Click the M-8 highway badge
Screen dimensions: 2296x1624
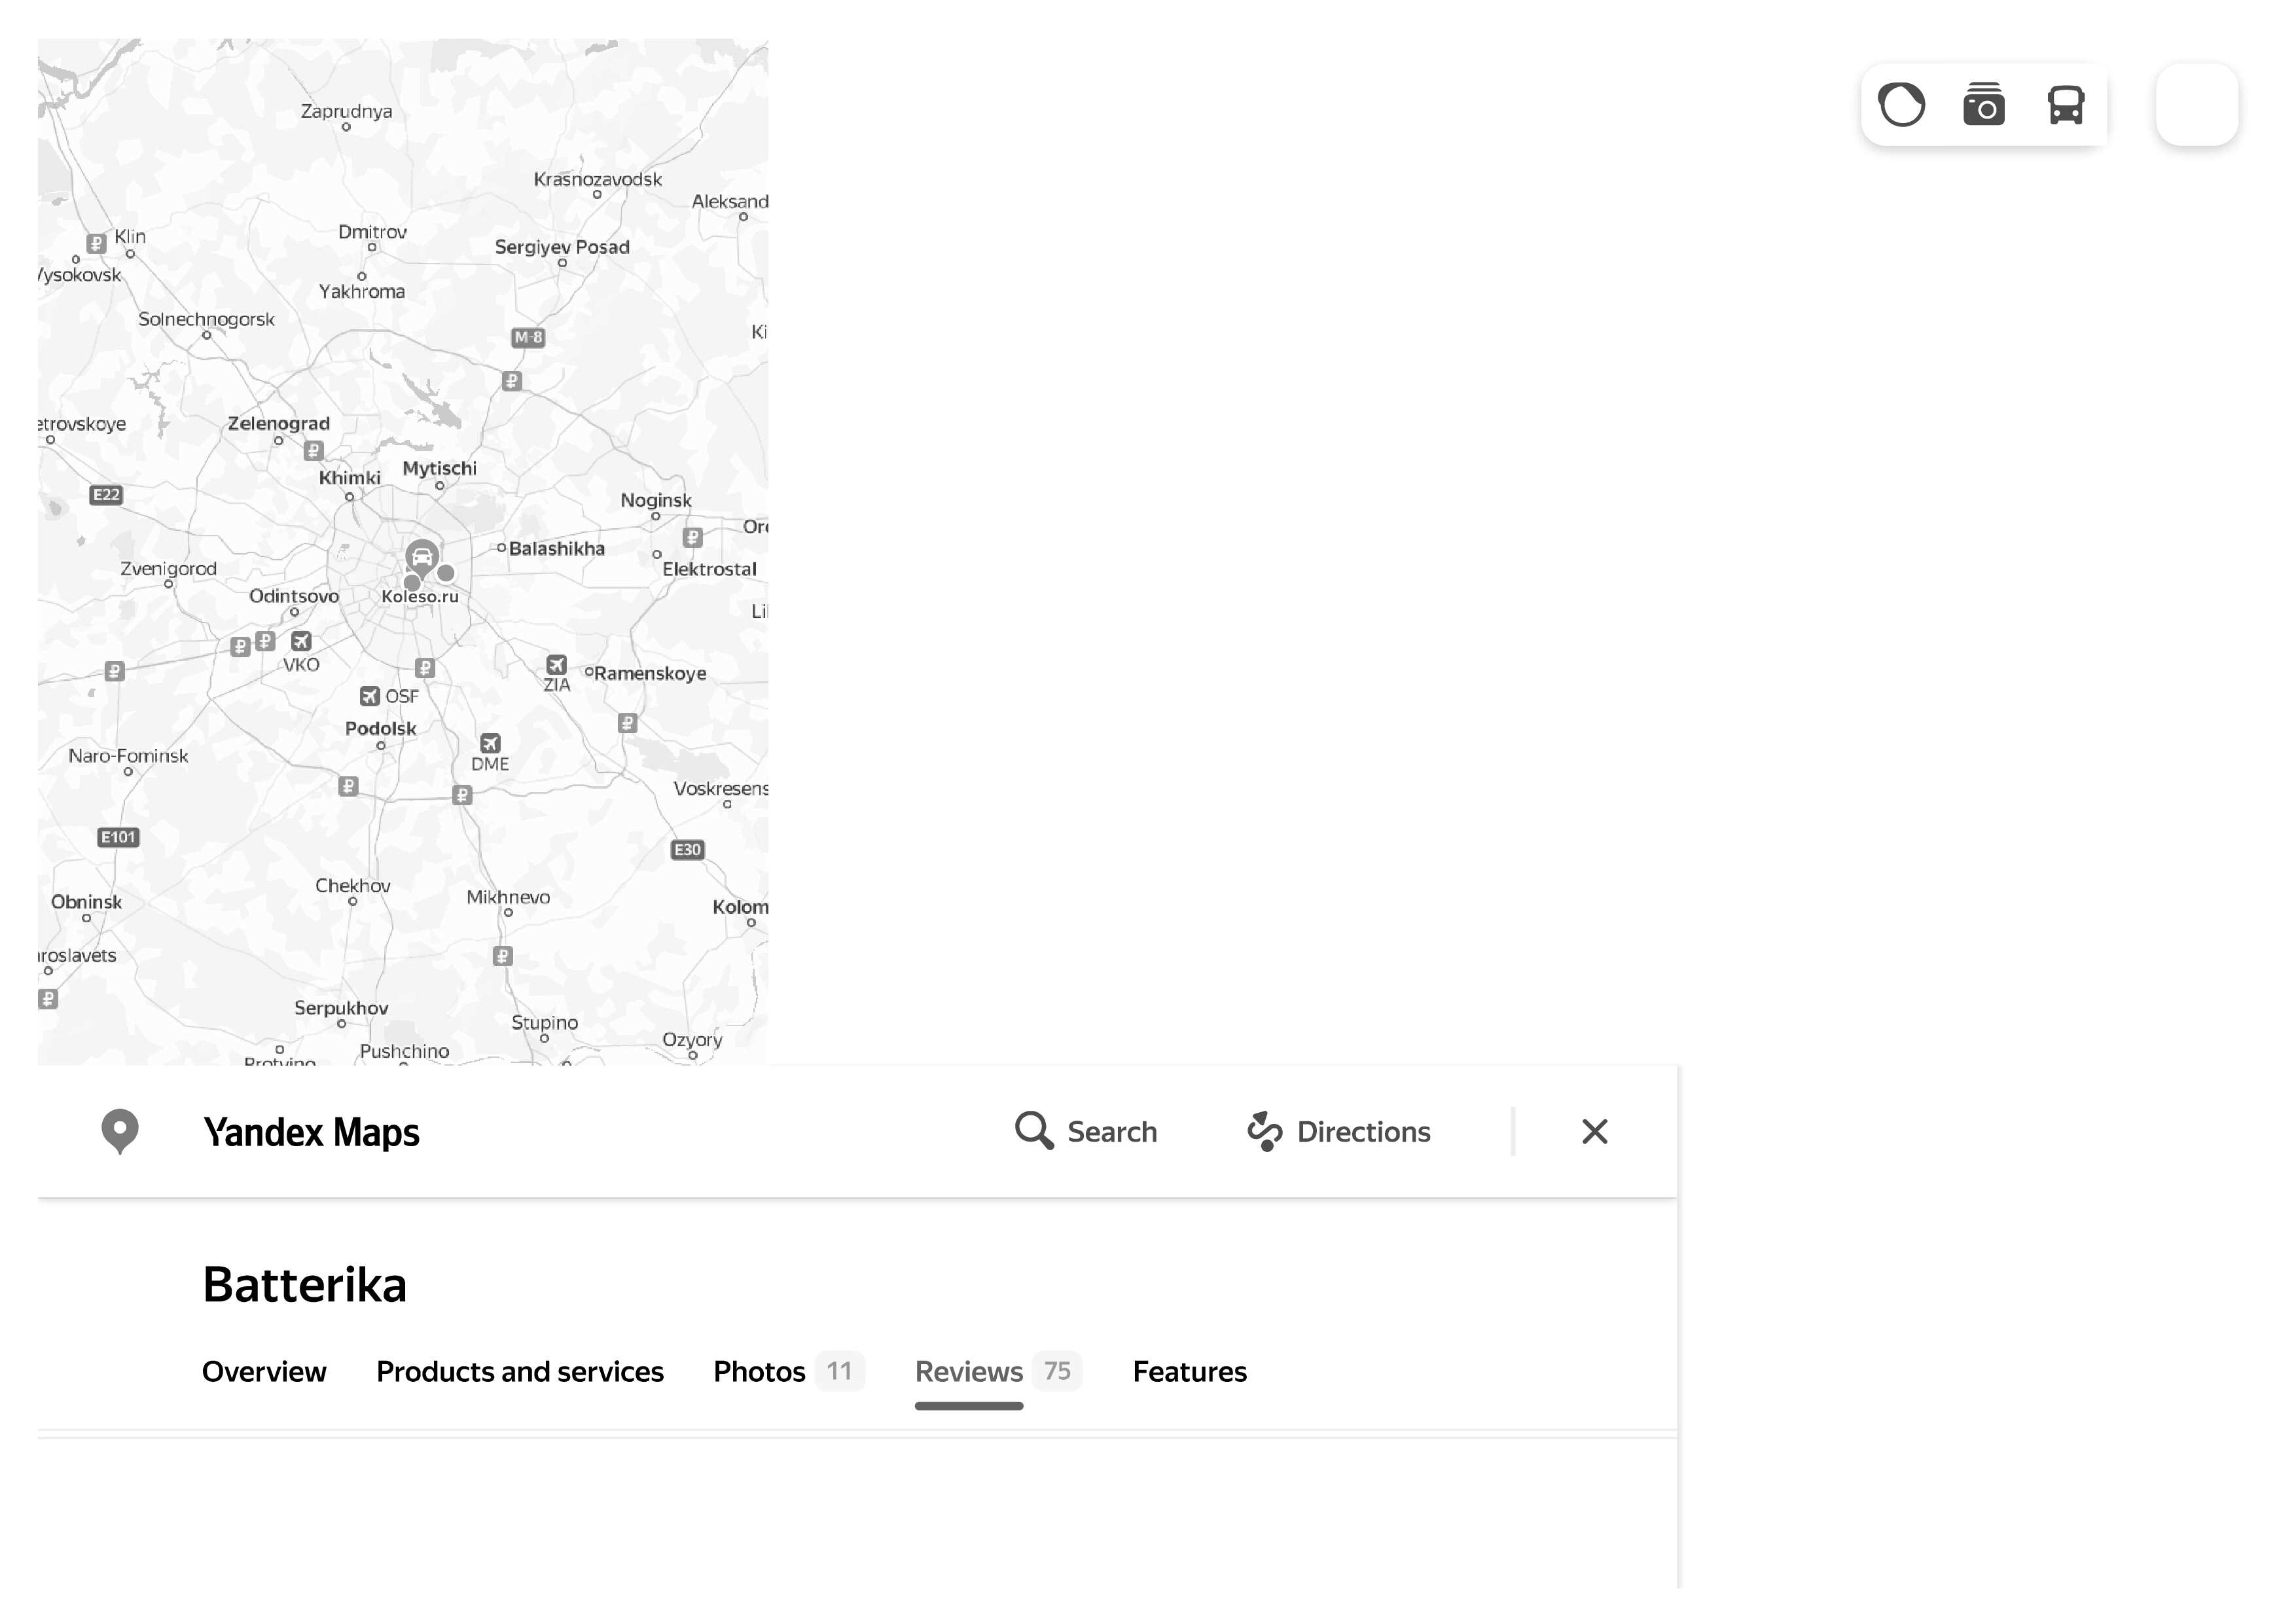pos(528,337)
